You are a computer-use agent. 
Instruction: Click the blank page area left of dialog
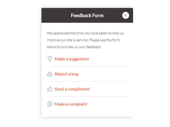pos(20,63)
